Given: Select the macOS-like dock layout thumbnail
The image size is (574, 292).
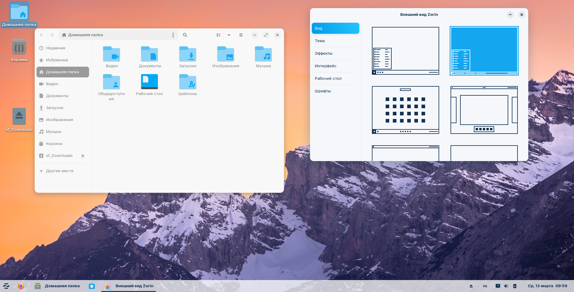Looking at the screenshot, I should coord(484,110).
